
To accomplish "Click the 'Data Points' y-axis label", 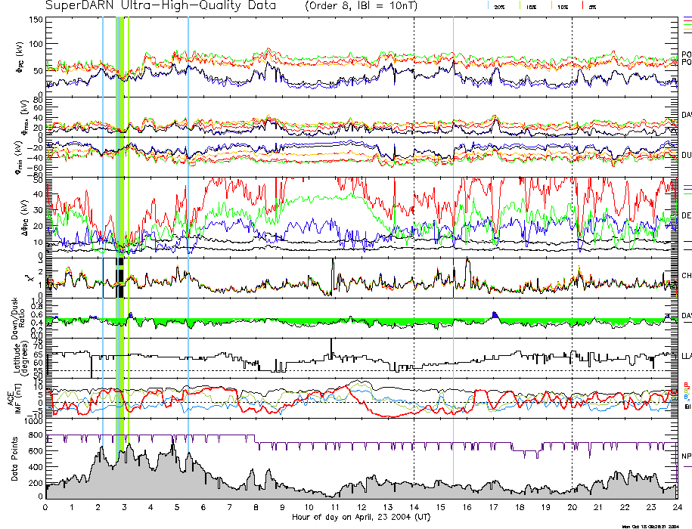I will 14,459.
